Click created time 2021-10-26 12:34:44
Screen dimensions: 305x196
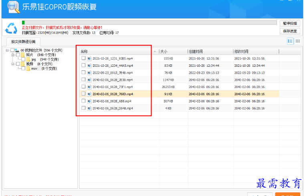coord(204,66)
